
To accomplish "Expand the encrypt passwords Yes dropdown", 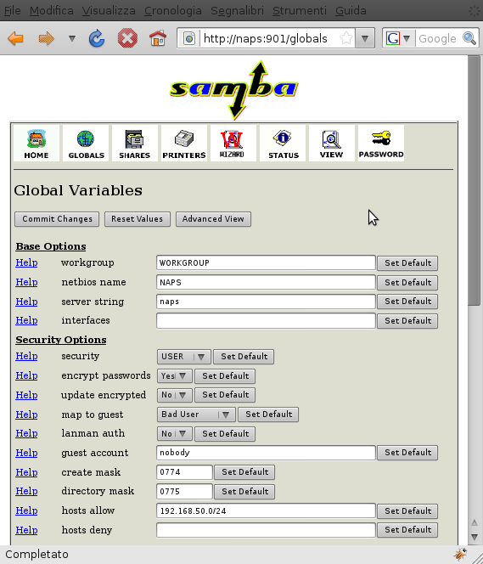I will pyautogui.click(x=174, y=376).
